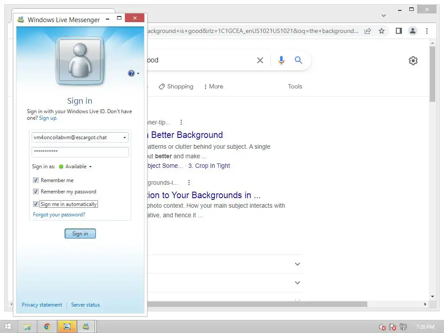Open the More search filters menu
Screen dimensions: 444x333
213,86
